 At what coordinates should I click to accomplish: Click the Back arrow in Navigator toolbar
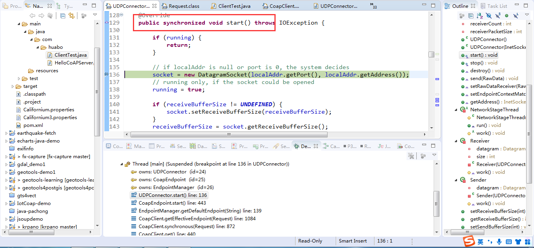(32, 16)
